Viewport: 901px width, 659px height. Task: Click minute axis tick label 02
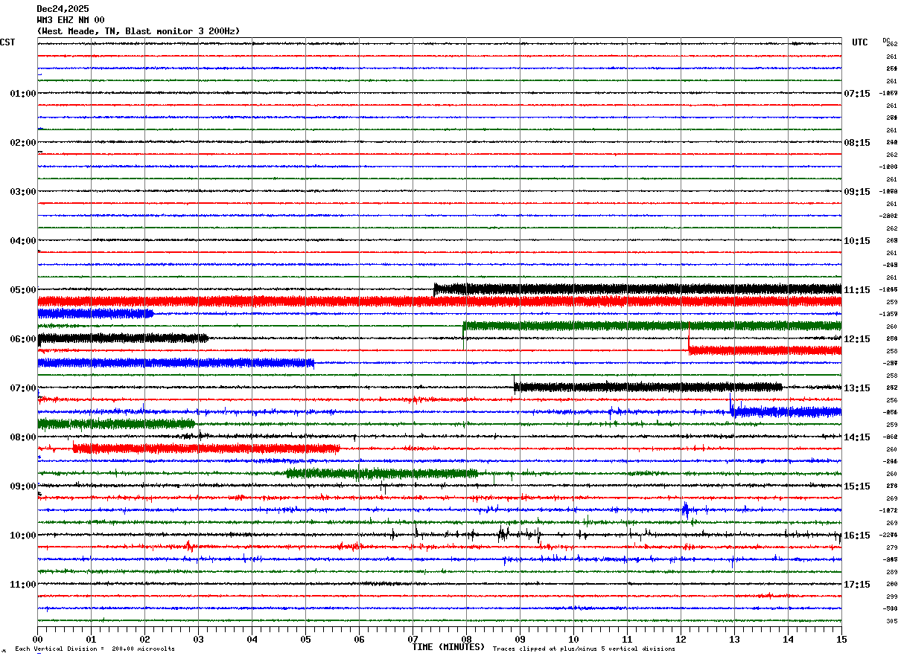pyautogui.click(x=144, y=639)
